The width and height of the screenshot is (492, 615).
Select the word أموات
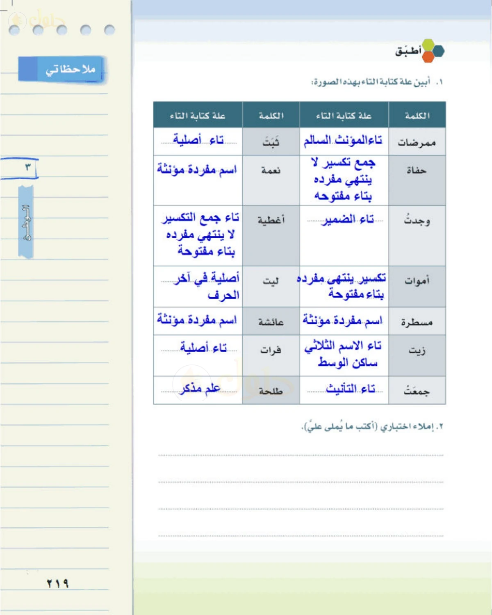[x=417, y=280]
